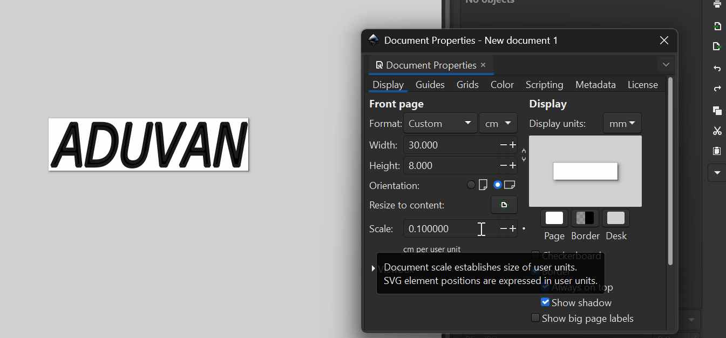Viewport: 726px width, 338px height.
Task: Click the "Resize to content:" label
Action: [407, 205]
